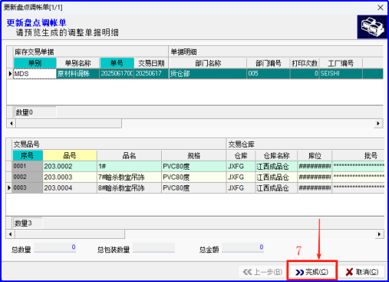Click the 交易日期 column header
The height and width of the screenshot is (282, 389).
click(x=151, y=63)
